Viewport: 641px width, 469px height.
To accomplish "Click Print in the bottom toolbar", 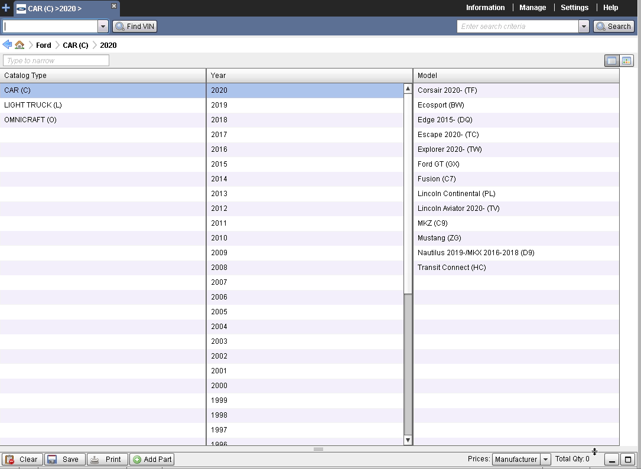I will point(106,459).
